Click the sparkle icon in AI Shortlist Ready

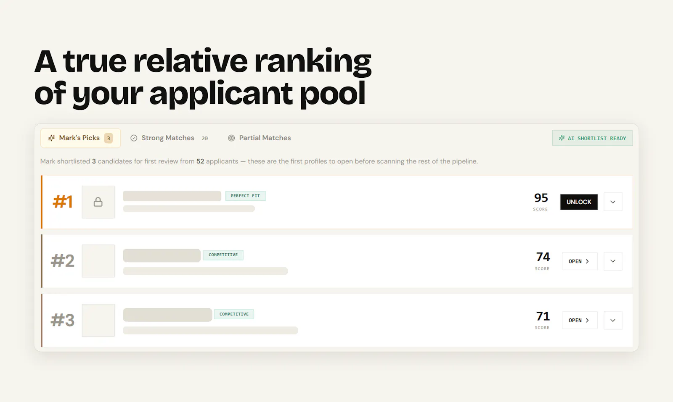tap(562, 138)
